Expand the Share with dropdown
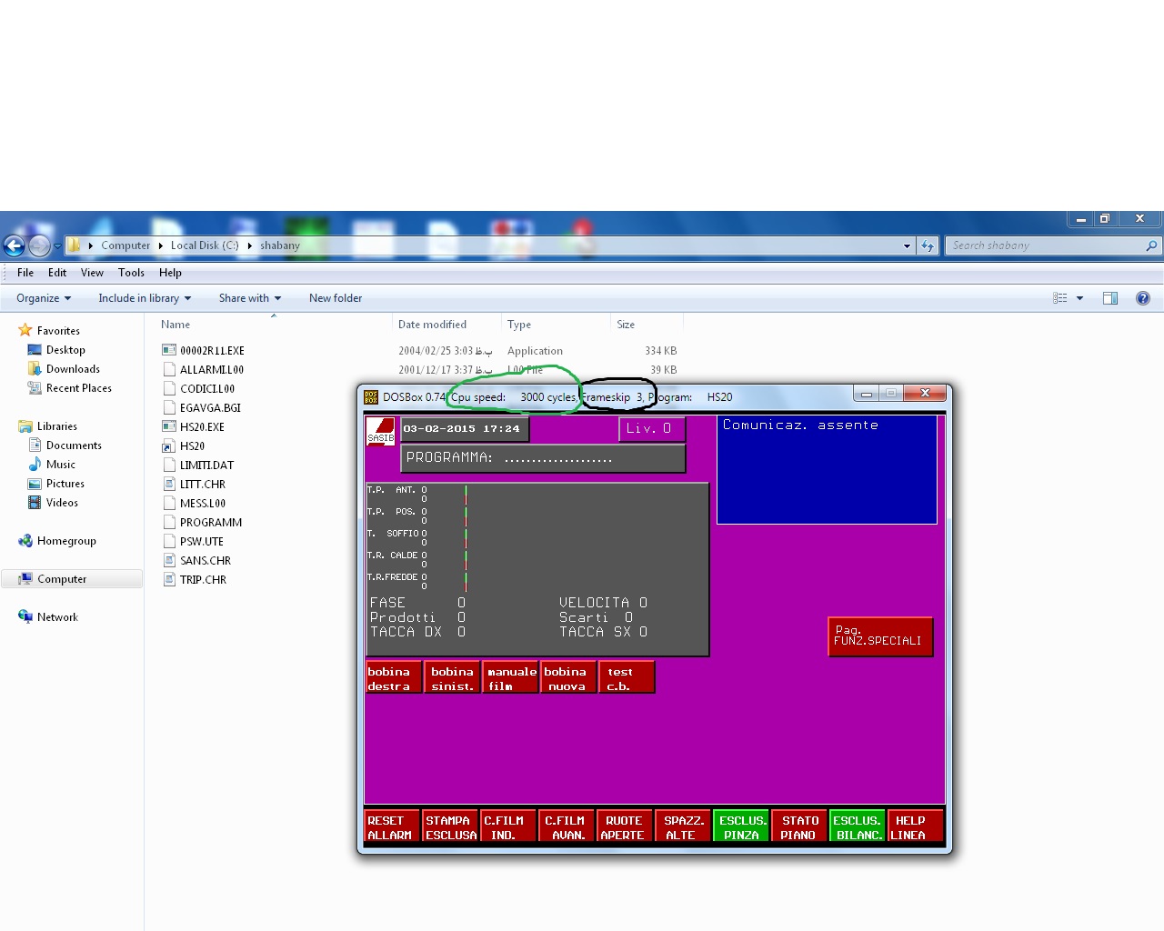This screenshot has width=1164, height=931. (250, 298)
